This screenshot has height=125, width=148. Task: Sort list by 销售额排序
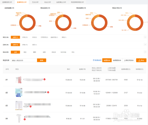click(x=117, y=60)
